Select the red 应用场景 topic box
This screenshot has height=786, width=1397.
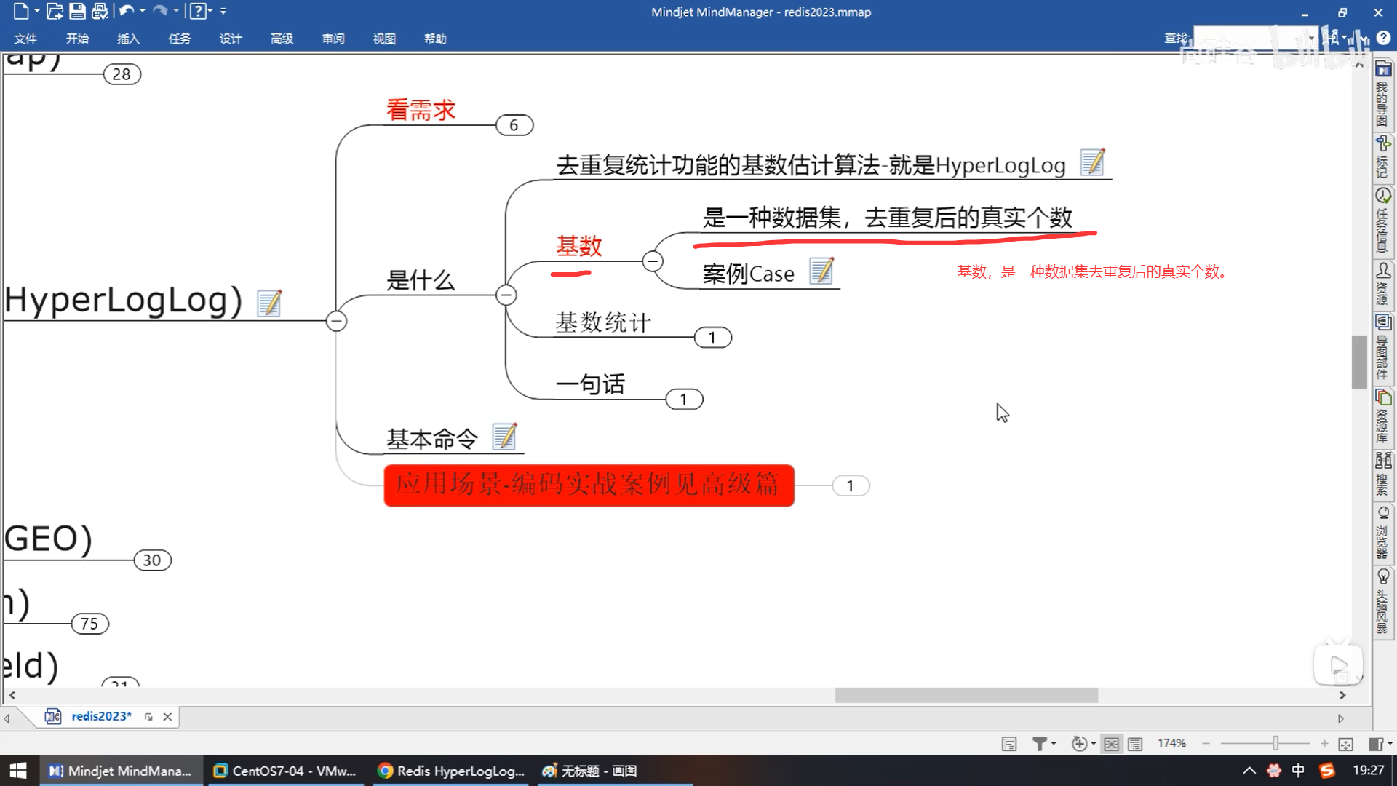[588, 485]
